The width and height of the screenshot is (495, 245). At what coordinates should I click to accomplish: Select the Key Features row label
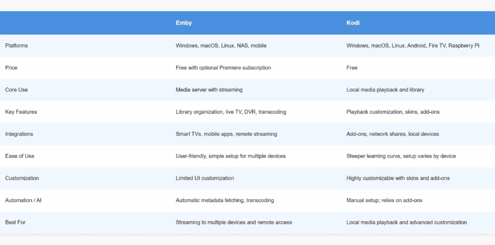[21, 112]
